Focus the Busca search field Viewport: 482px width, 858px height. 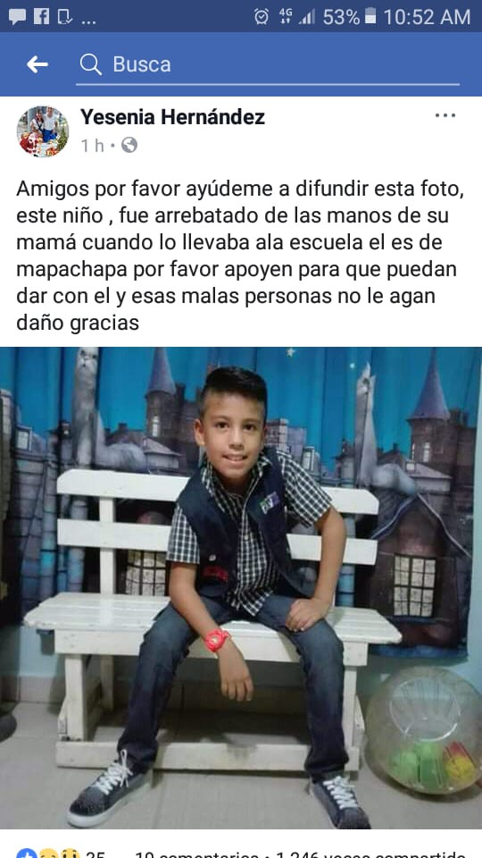(267, 64)
